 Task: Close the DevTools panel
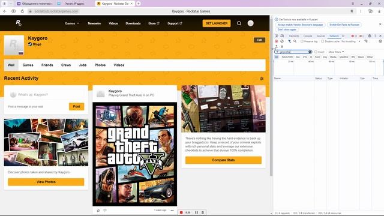coord(380,36)
